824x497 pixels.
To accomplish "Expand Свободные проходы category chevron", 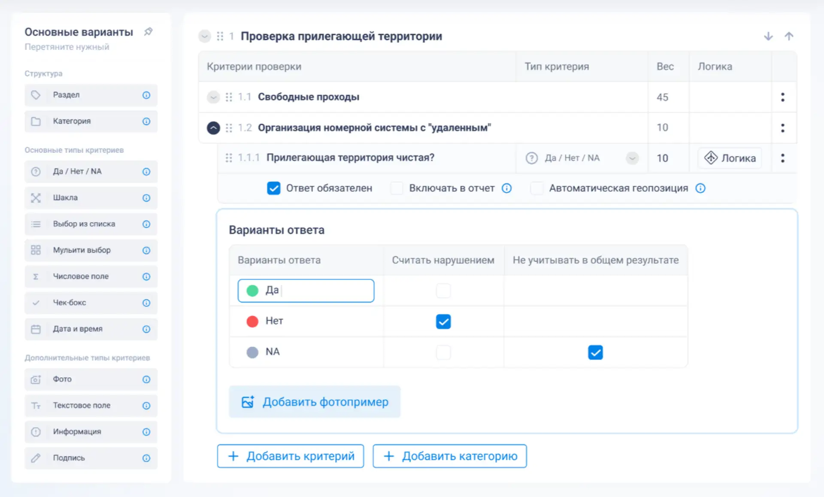I will [x=213, y=97].
